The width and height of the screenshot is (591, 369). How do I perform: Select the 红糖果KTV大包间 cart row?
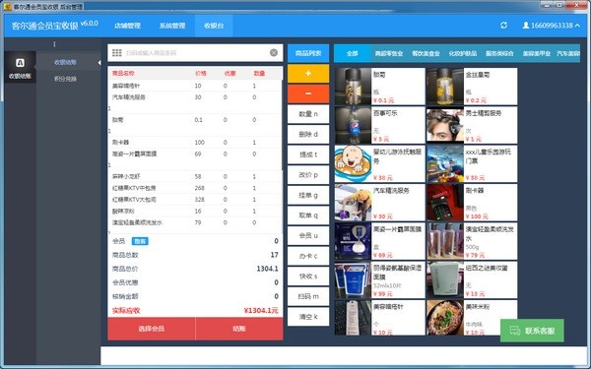[x=195, y=200]
